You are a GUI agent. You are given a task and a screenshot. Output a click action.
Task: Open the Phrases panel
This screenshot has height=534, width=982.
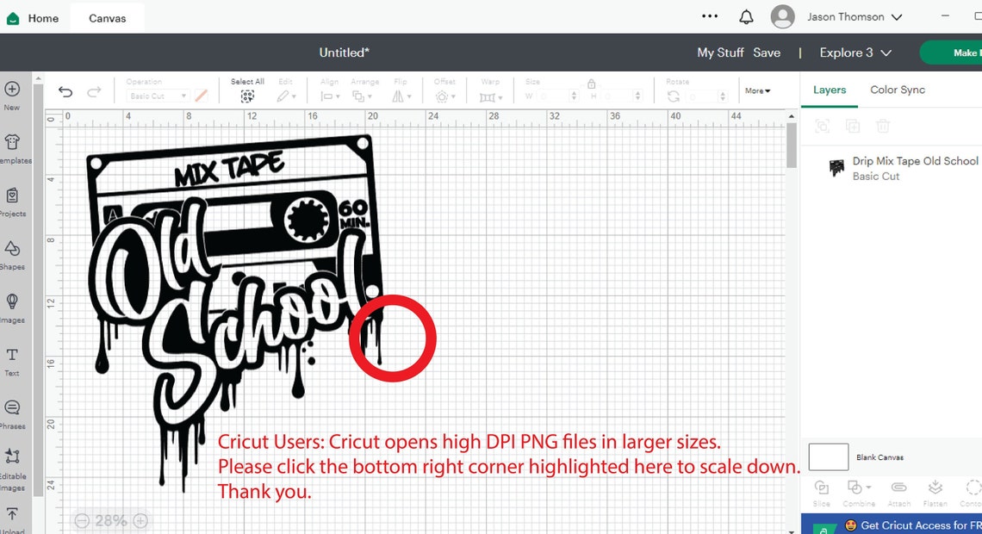(12, 413)
